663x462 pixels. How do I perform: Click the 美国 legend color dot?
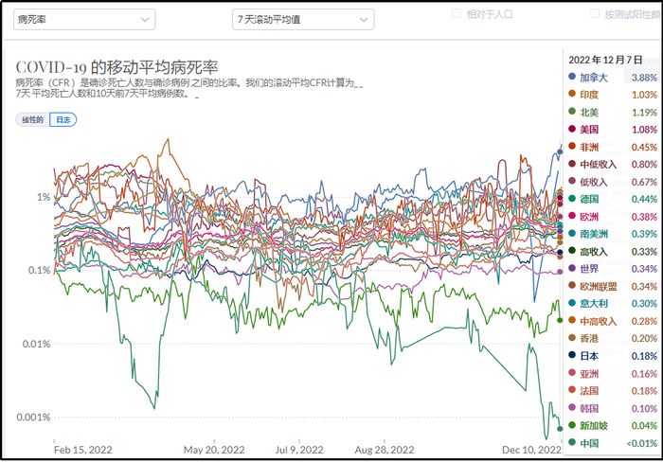click(572, 129)
